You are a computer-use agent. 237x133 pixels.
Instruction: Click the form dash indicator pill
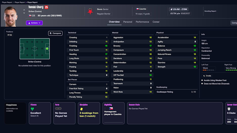58,108
